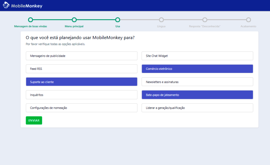Click the text "Por favor verifique todas as opções aplicáveis."
The height and width of the screenshot is (165, 270).
(x=55, y=44)
